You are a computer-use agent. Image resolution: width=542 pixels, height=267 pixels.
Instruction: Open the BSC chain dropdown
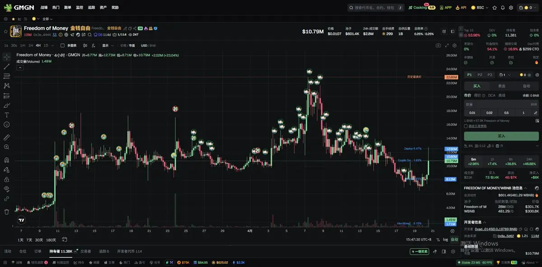coord(480,8)
